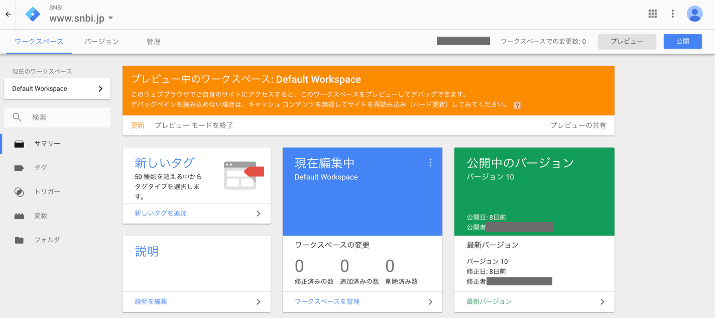The width and height of the screenshot is (715, 318).
Task: Click the プレビュー button
Action: 627,42
